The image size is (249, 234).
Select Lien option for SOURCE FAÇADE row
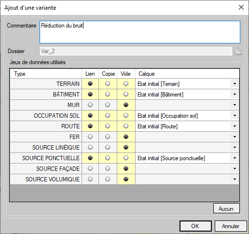click(90, 168)
